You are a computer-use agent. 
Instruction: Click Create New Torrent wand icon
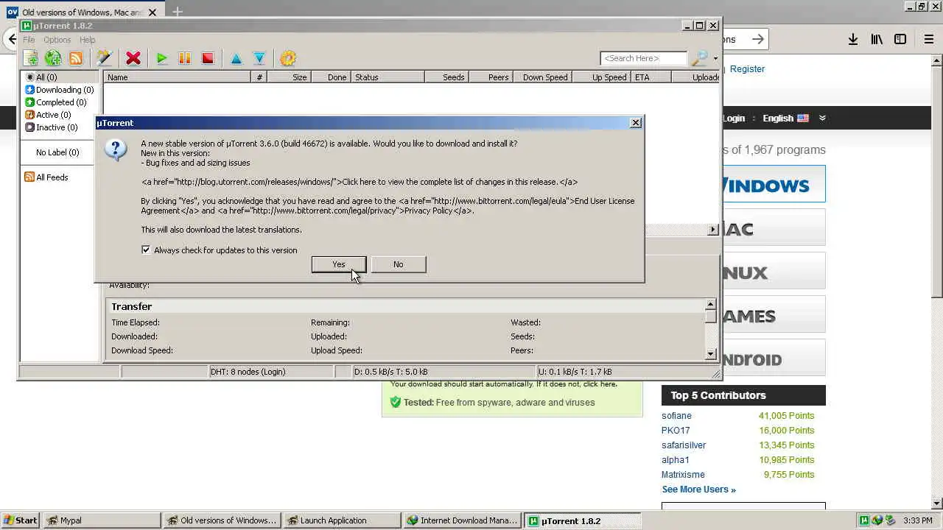[104, 58]
